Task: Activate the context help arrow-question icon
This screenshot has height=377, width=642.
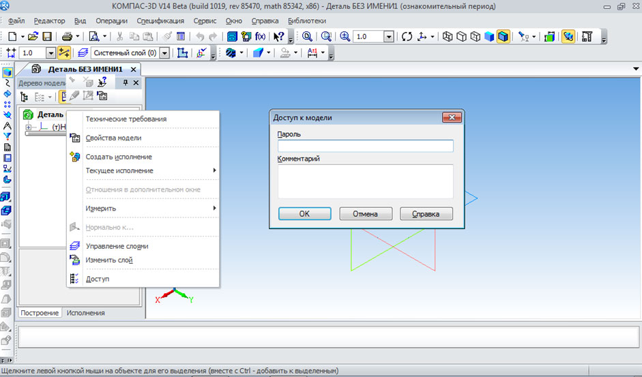Action: [x=279, y=36]
